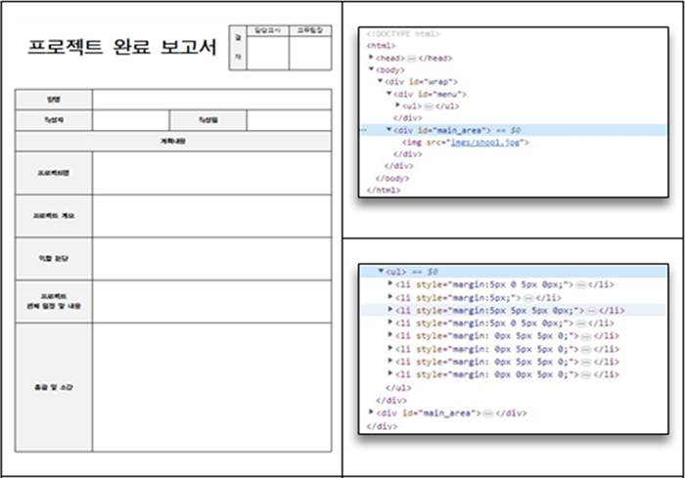The image size is (685, 478).
Task: Open the three-dot actions beside selected main_area row
Action: [363, 130]
